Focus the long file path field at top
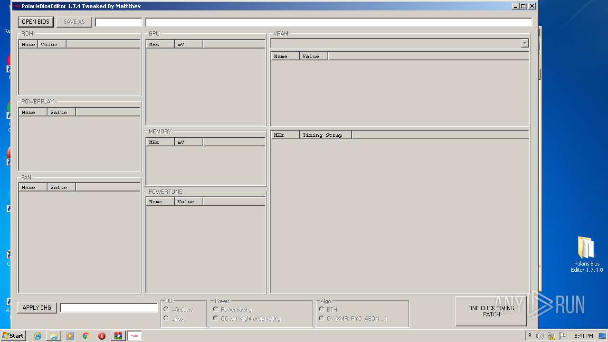Screen dimensions: 608x342 (339, 22)
